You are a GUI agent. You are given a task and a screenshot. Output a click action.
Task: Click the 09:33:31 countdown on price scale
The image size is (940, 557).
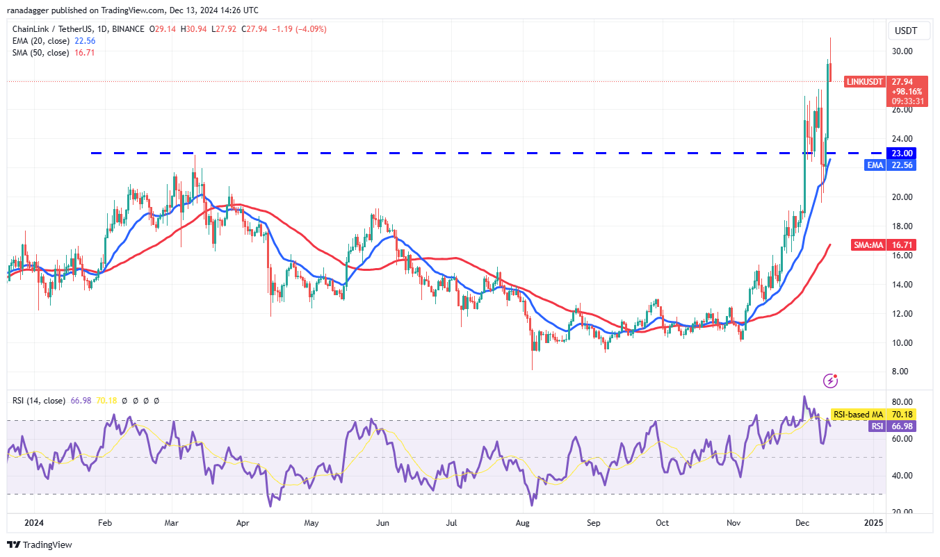907,101
